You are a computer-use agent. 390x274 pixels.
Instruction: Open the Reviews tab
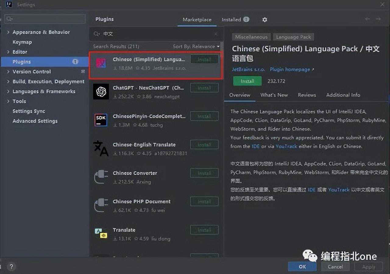(307, 95)
